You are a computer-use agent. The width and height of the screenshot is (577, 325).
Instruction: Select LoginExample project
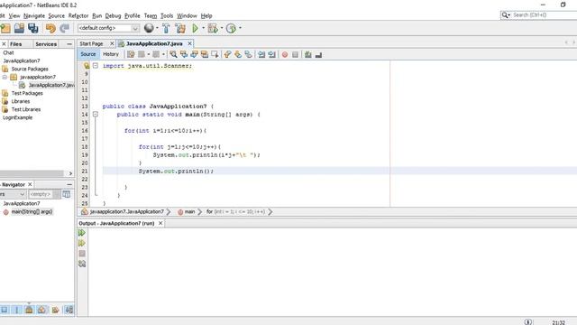click(18, 117)
